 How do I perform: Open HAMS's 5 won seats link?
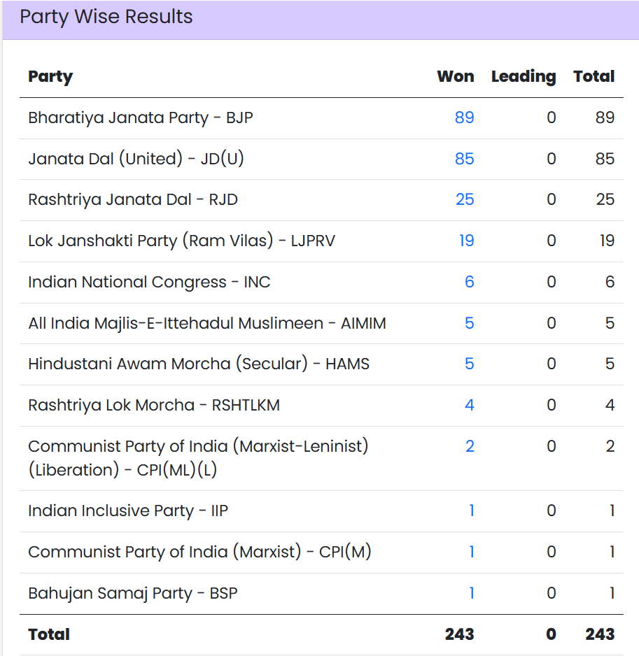tap(469, 364)
